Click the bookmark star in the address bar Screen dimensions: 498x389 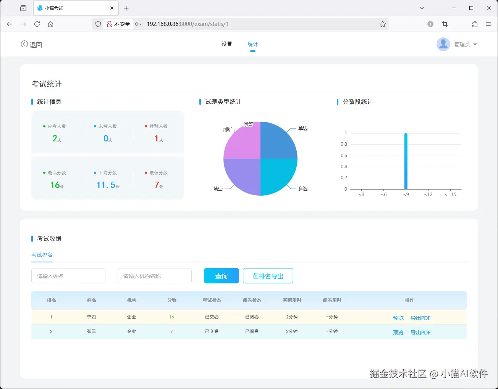coord(383,24)
